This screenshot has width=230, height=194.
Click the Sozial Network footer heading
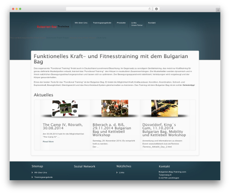point(85,166)
